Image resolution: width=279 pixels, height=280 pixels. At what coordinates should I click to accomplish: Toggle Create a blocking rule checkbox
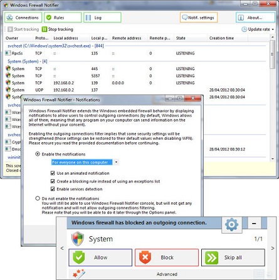point(53,181)
